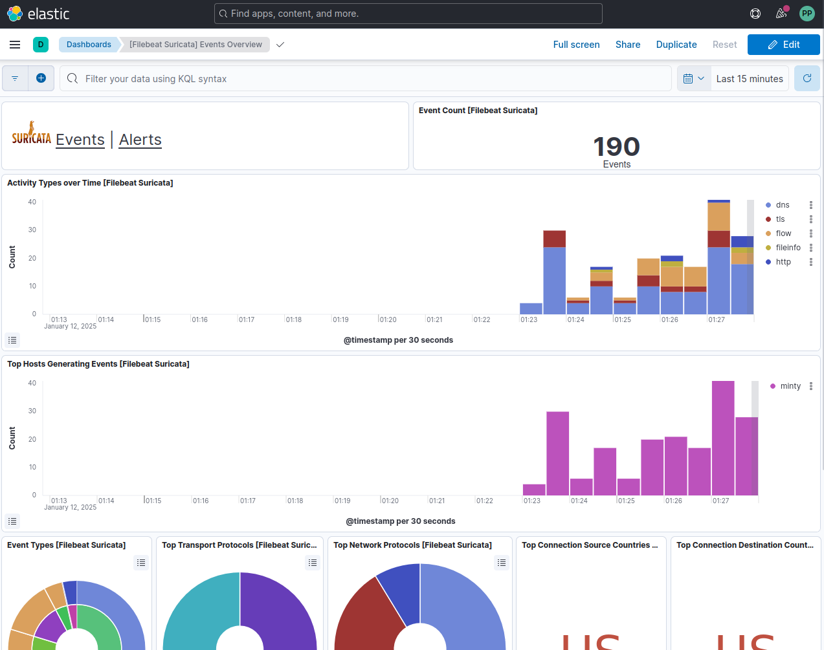Screen dimensions: 824x650
Task: Open the options dots for flow legend
Action: [811, 233]
